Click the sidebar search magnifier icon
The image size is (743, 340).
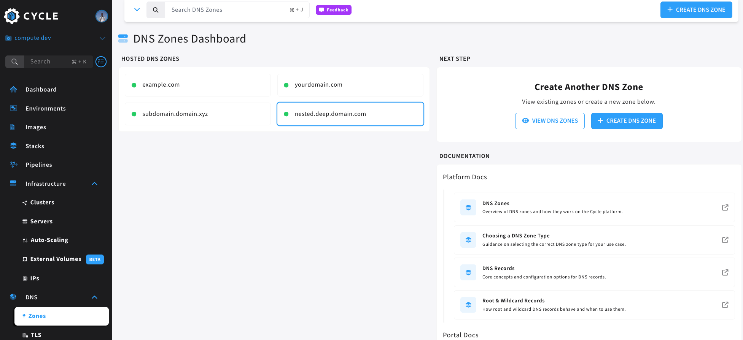pos(14,62)
